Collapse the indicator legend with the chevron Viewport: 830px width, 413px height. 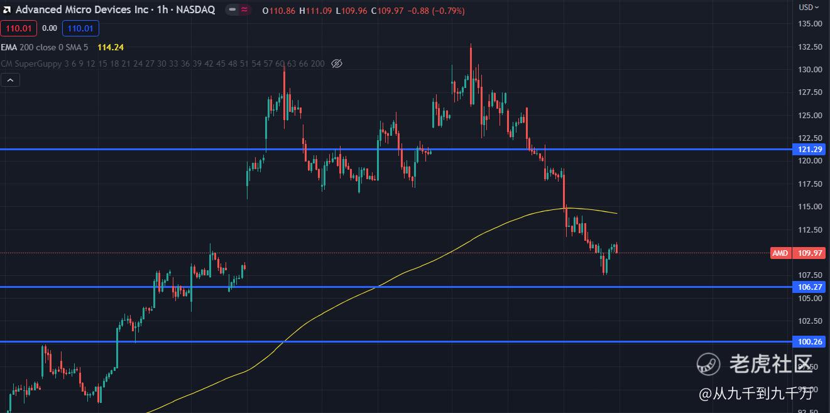point(11,80)
